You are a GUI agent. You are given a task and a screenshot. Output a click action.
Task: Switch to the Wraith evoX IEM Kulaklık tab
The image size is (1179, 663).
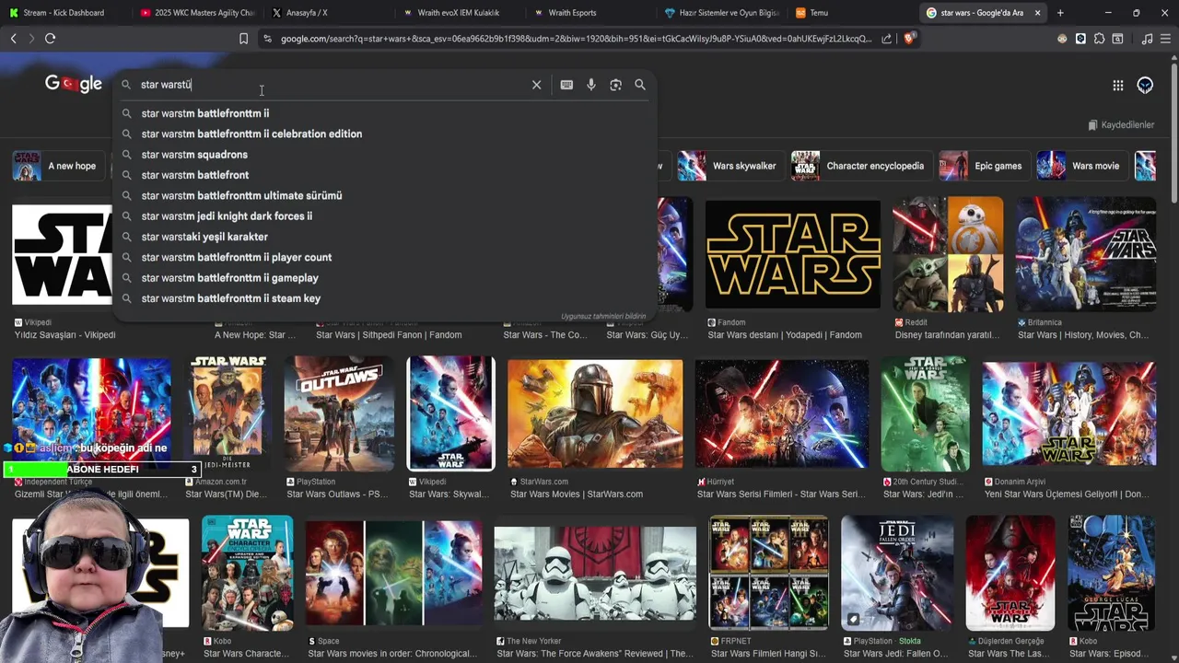click(458, 13)
